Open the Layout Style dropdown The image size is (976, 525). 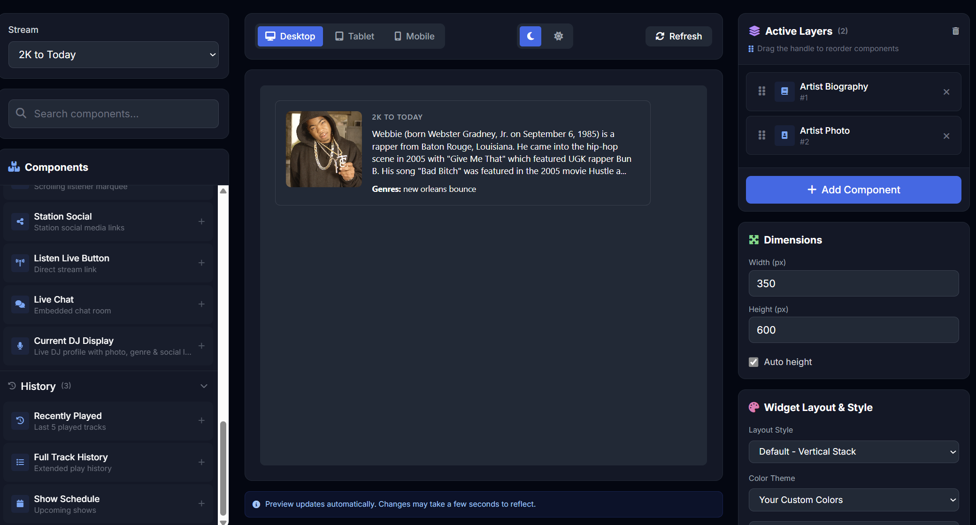point(853,451)
